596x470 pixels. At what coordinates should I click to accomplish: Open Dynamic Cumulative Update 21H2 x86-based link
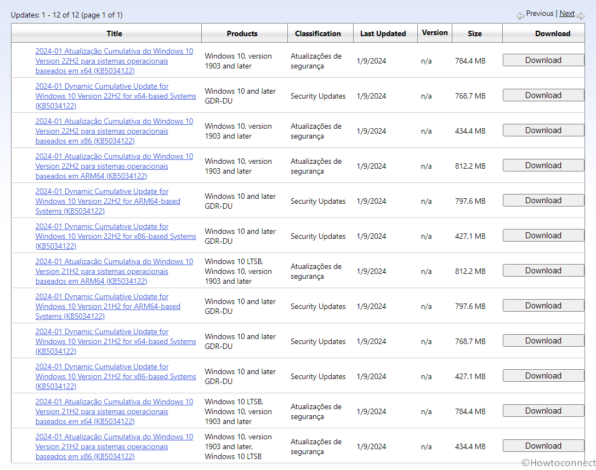115,376
